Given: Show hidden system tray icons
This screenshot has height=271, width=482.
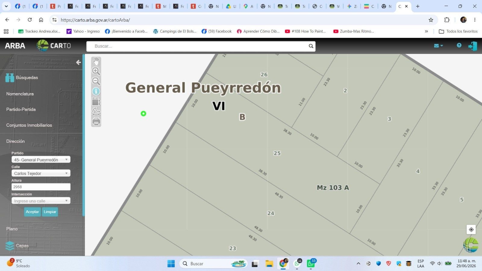Looking at the screenshot, I should [x=358, y=263].
